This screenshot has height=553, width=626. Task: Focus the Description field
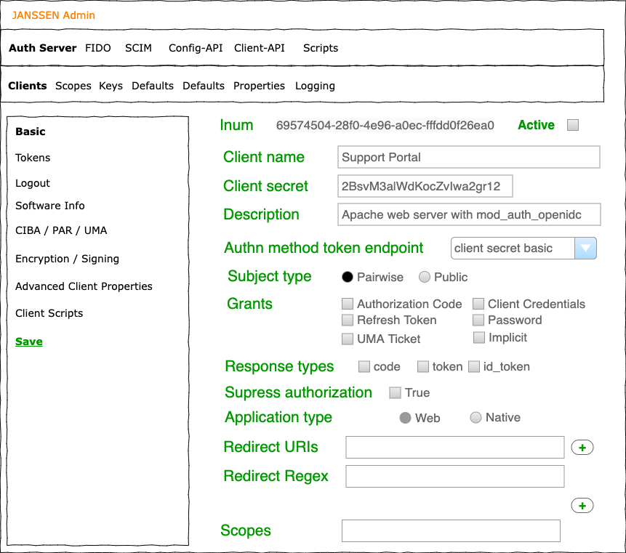coord(469,214)
